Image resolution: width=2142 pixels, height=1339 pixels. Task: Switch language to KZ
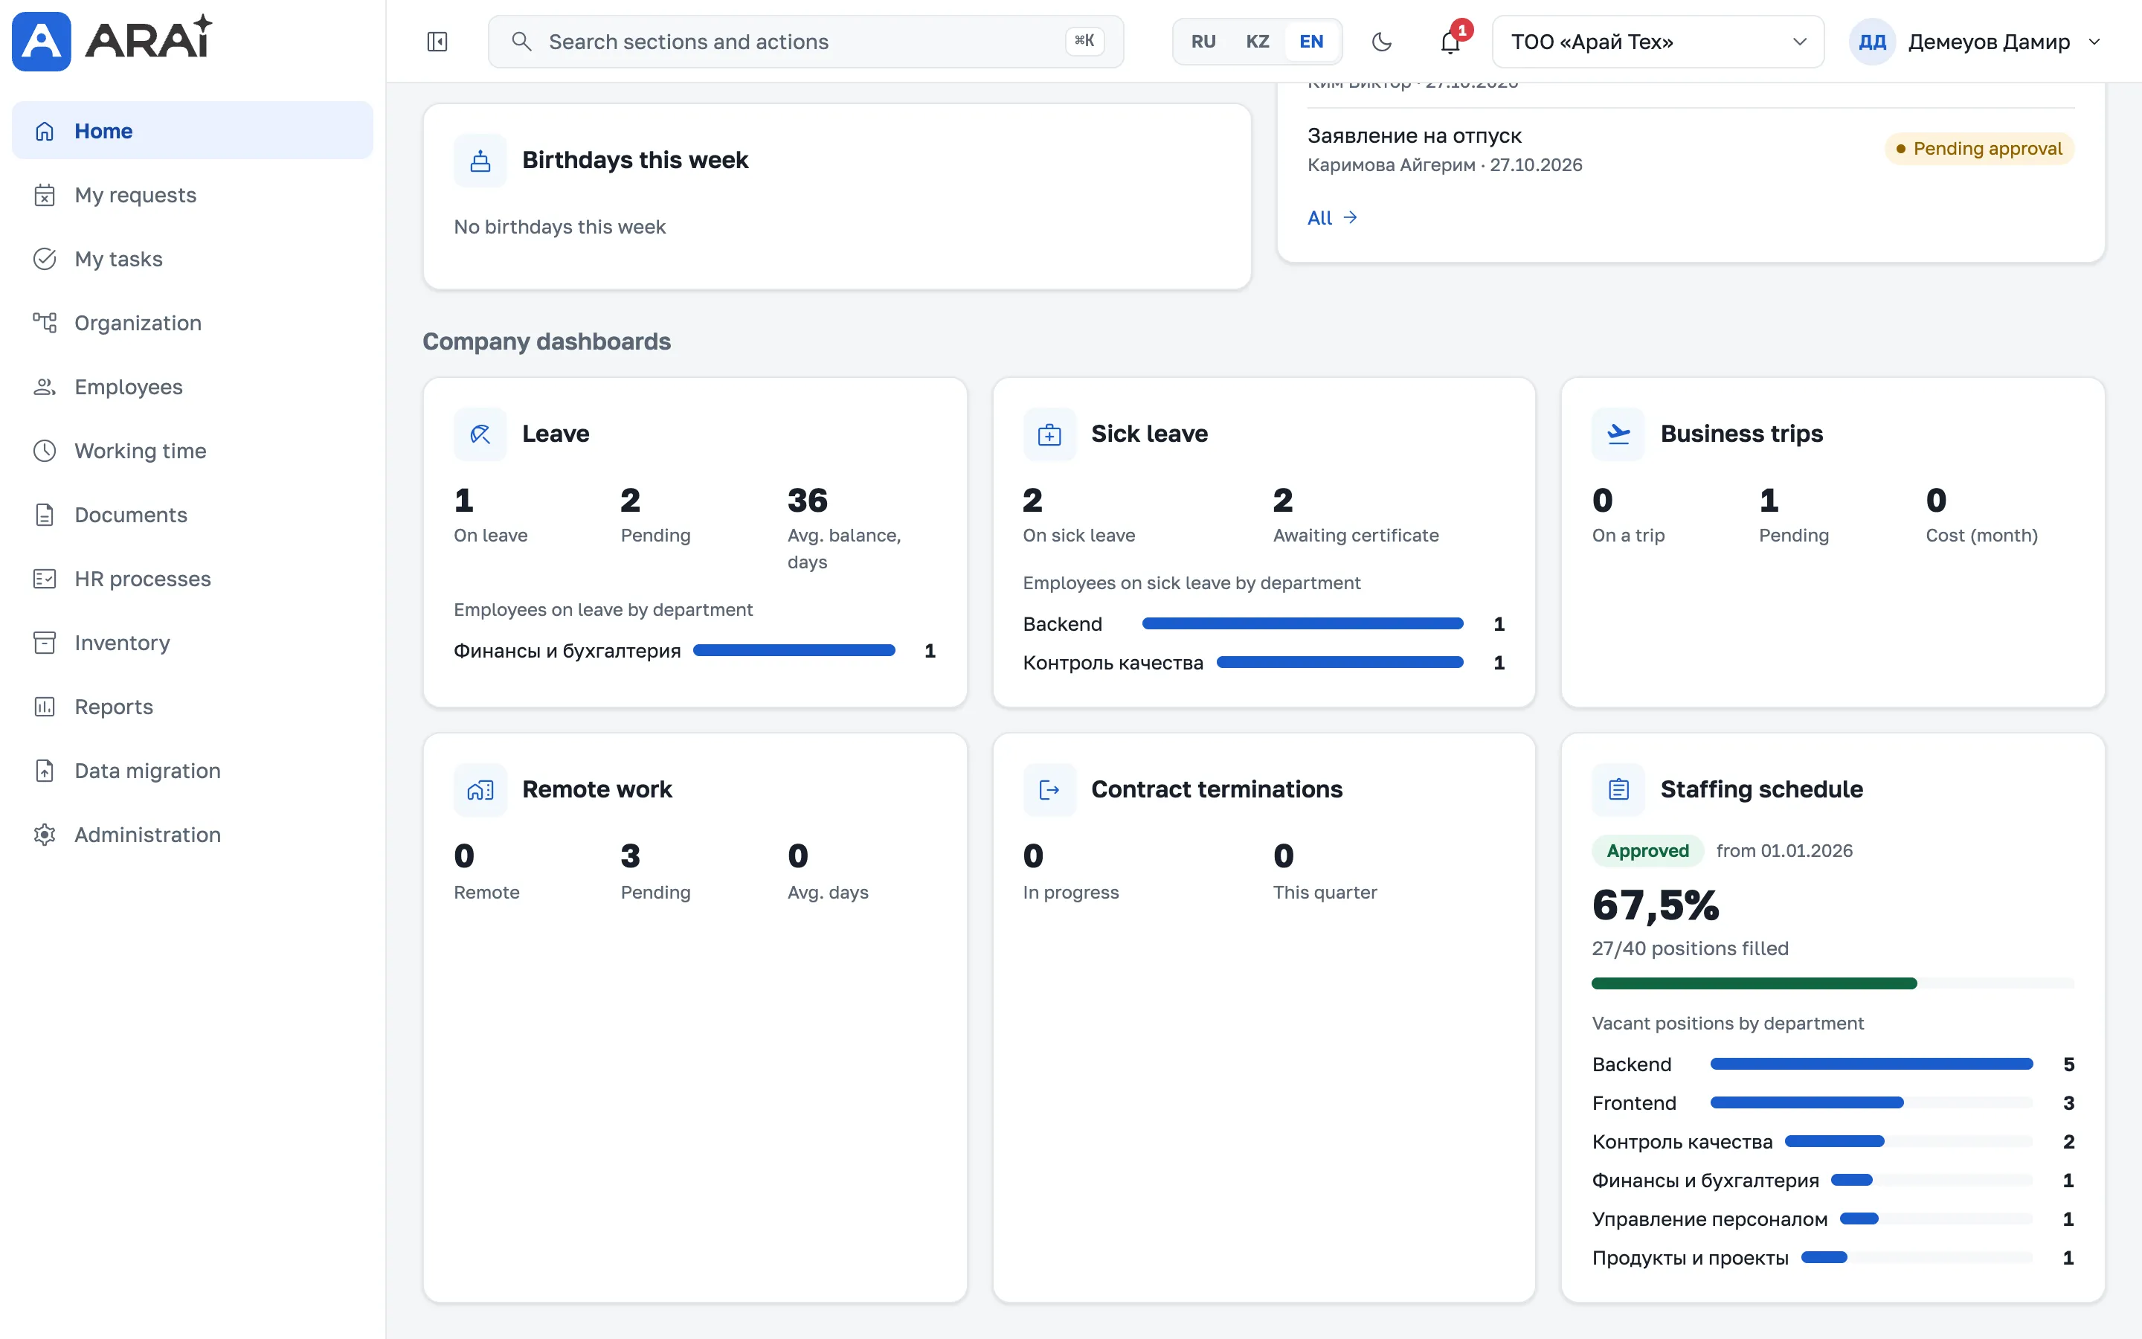[x=1257, y=42]
